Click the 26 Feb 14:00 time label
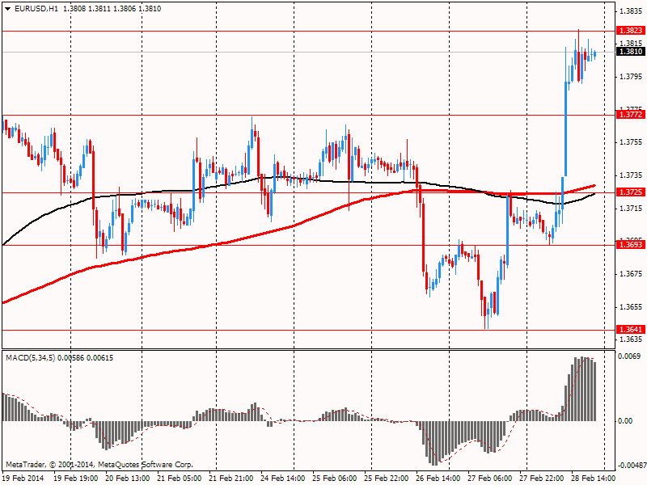This screenshot has height=485, width=647. click(x=438, y=479)
